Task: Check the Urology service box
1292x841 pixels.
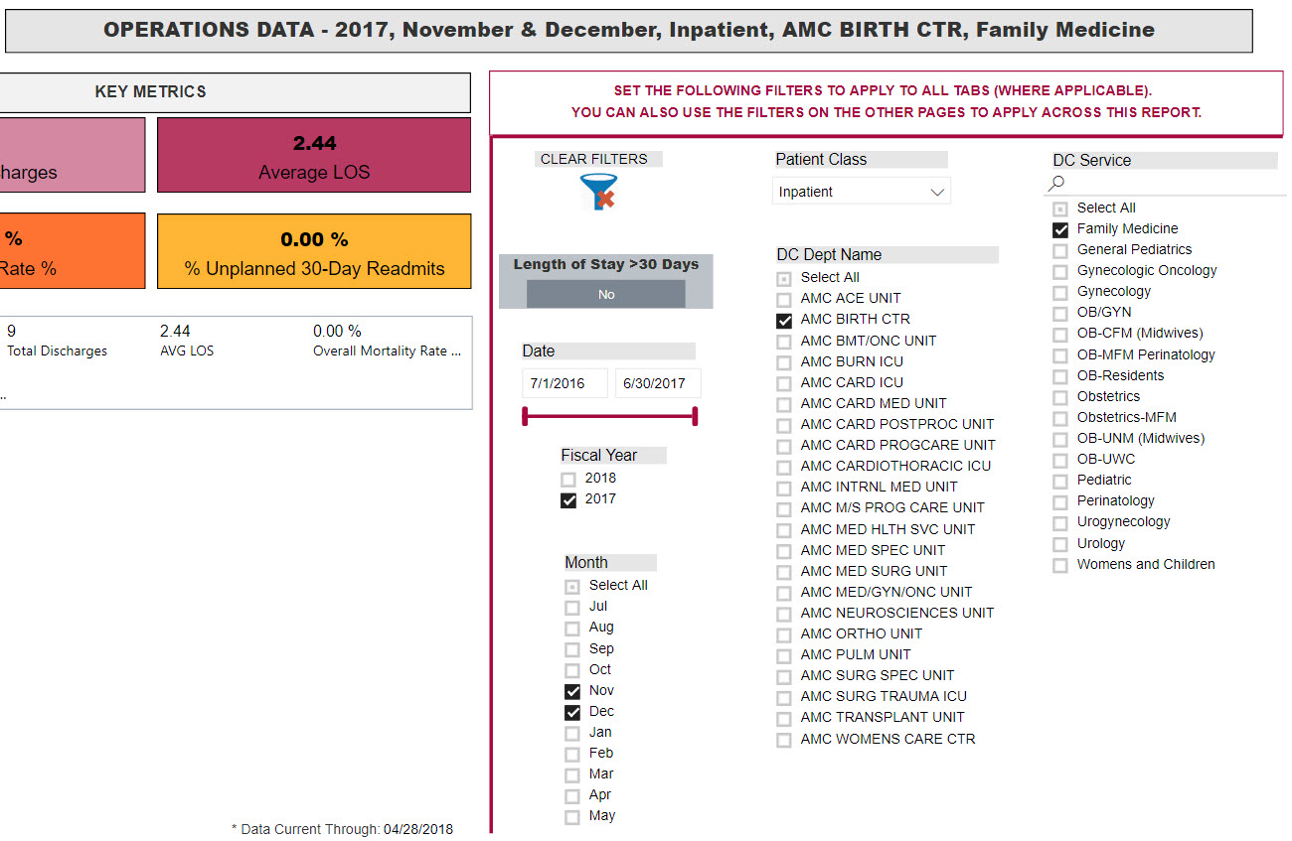Action: coord(1060,544)
